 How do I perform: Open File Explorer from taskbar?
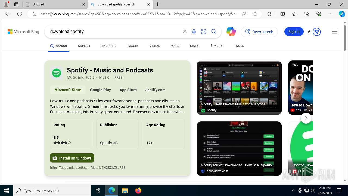(125, 191)
